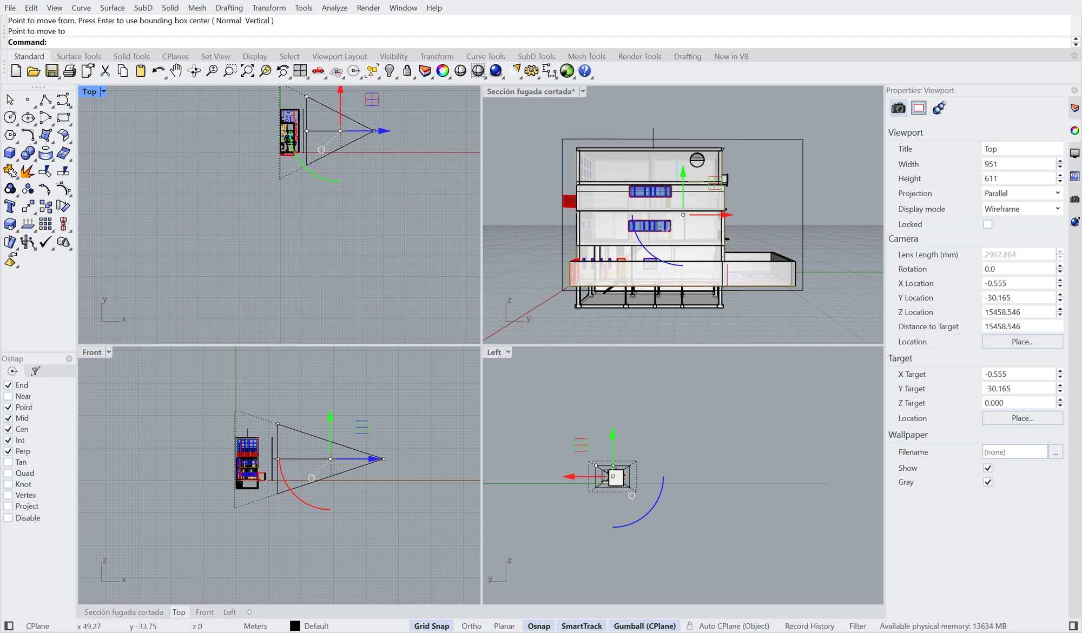Click the Target Location Place button

(x=1022, y=418)
